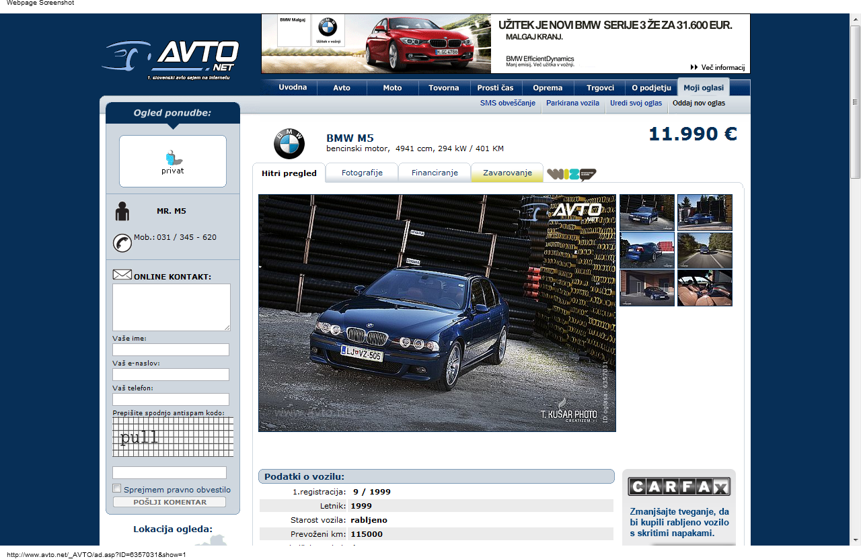Click the scrollbar down arrow
861x559 pixels.
[x=855, y=540]
